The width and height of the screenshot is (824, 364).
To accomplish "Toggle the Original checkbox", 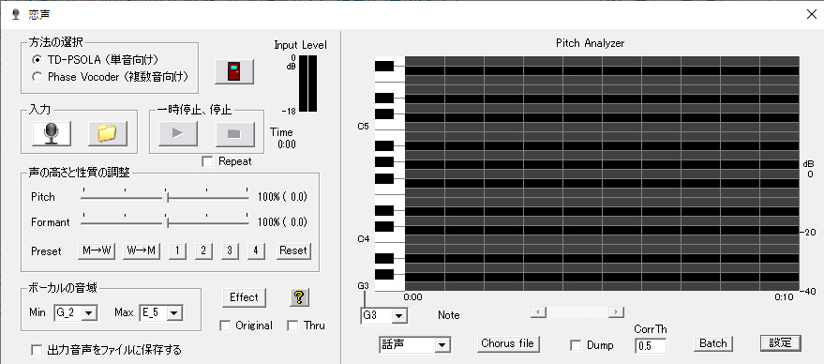I will click(225, 326).
